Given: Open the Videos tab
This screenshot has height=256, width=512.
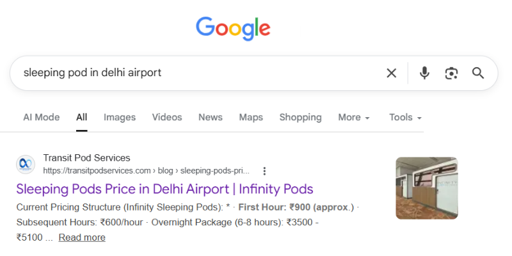Looking at the screenshot, I should pyautogui.click(x=167, y=118).
